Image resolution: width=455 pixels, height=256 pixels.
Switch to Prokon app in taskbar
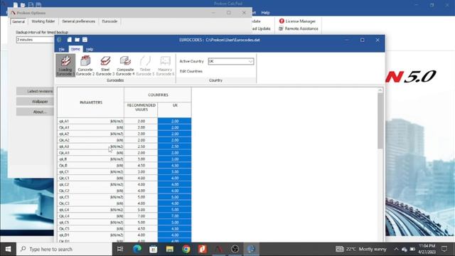click(219, 249)
